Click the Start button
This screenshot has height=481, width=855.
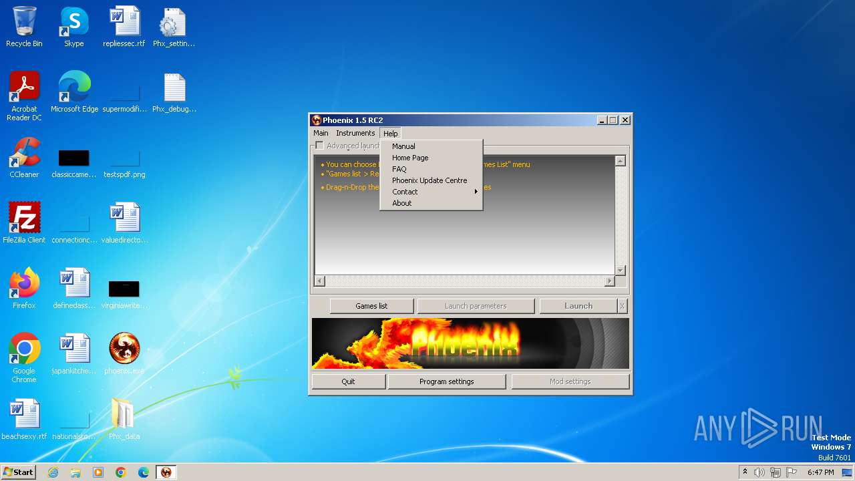tap(19, 472)
